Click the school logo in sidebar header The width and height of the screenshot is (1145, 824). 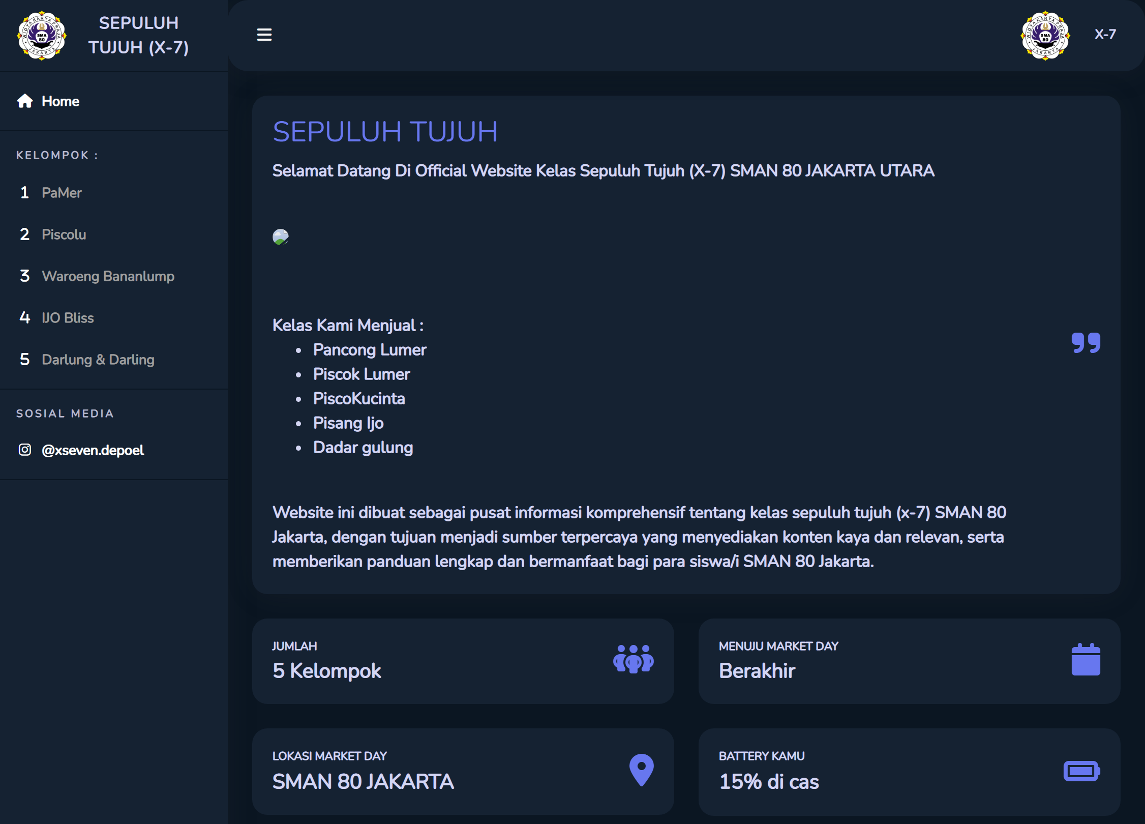[x=42, y=36]
